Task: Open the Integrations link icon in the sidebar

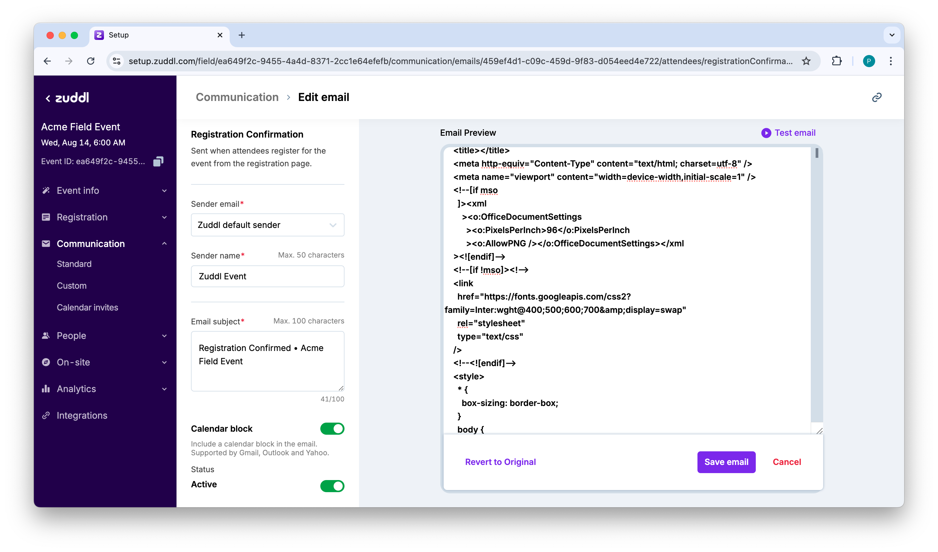Action: (46, 415)
